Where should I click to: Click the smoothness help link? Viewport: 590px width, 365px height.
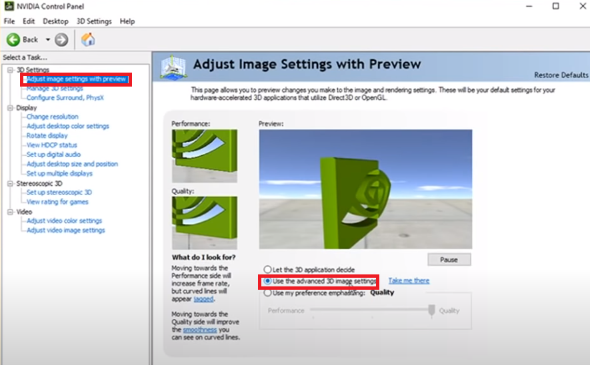point(200,330)
